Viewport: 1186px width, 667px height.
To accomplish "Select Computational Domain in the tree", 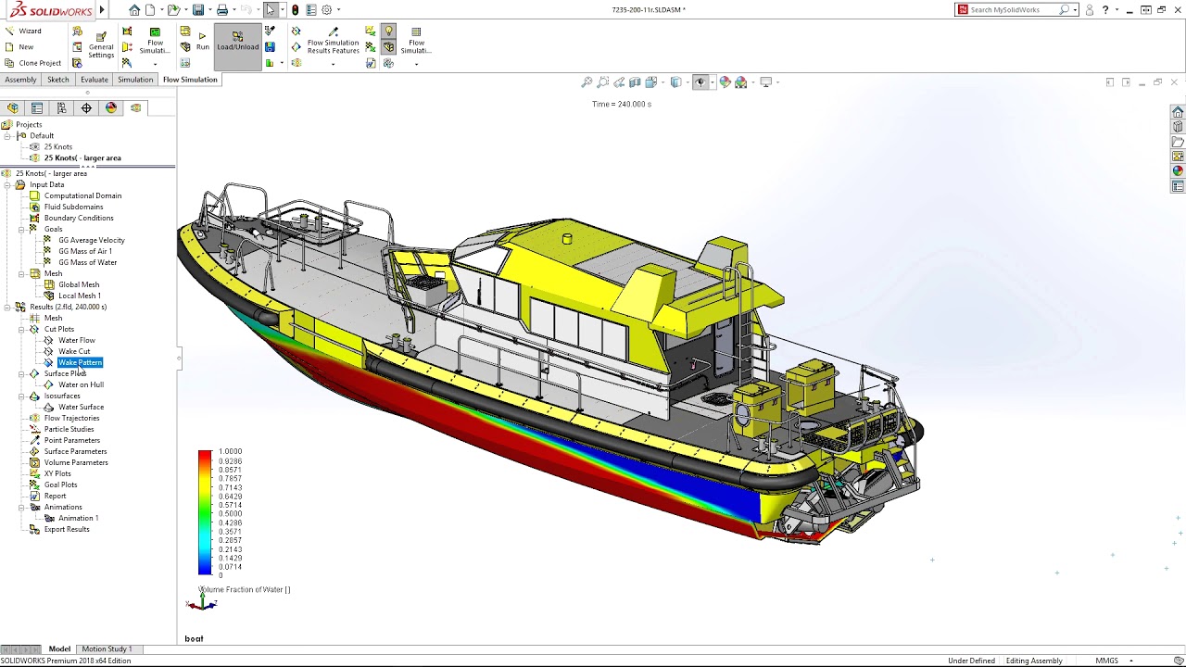I will click(x=82, y=195).
